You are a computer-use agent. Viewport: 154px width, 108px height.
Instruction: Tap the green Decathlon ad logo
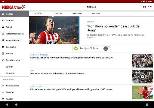click(75, 48)
